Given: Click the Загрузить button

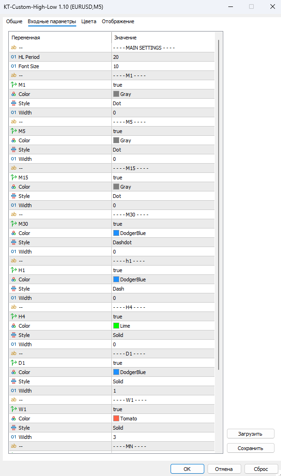Looking at the screenshot, I should [x=250, y=434].
